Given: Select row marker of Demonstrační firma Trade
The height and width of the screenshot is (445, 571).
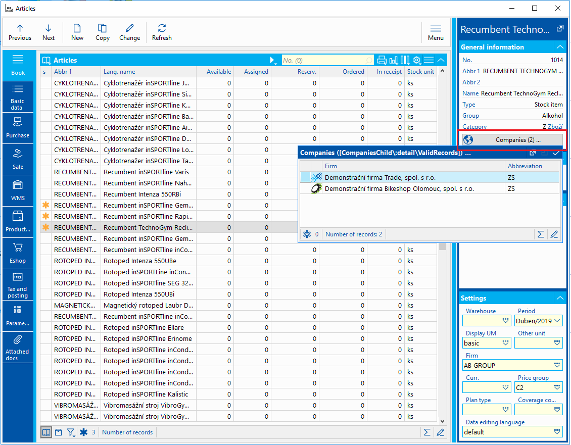Looking at the screenshot, I should [x=305, y=177].
